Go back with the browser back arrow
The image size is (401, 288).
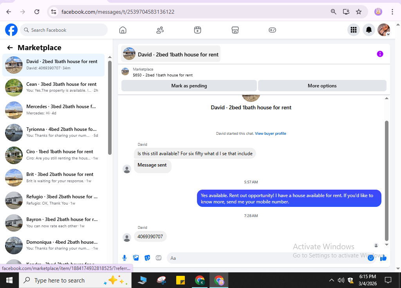coord(9,12)
